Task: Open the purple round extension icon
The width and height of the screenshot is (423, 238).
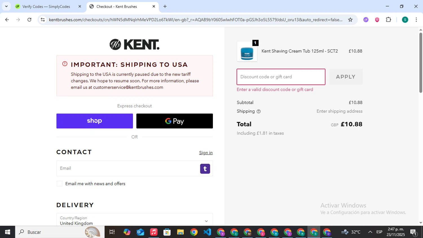Action: tap(366, 20)
